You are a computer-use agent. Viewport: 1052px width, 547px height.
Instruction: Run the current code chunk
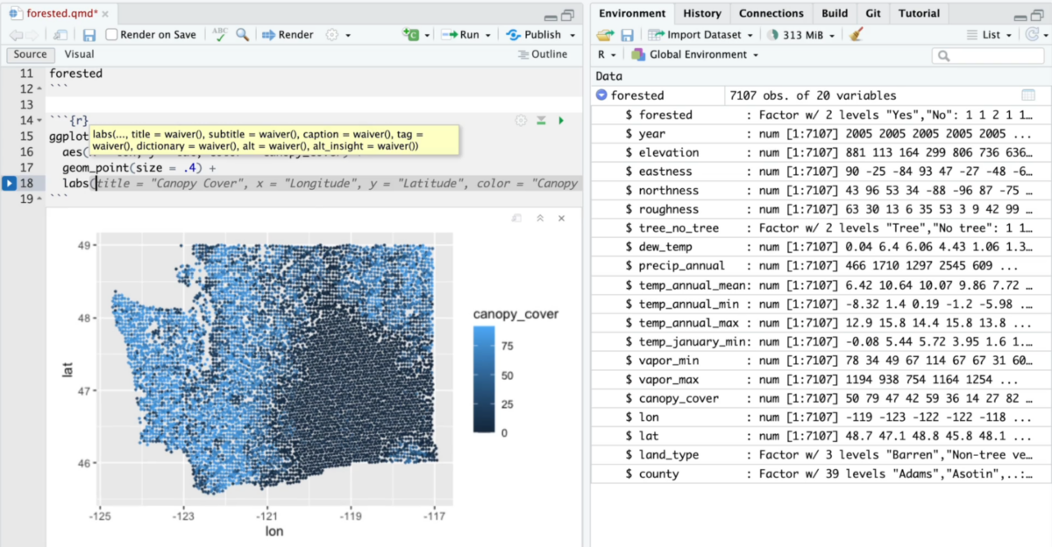coord(561,120)
